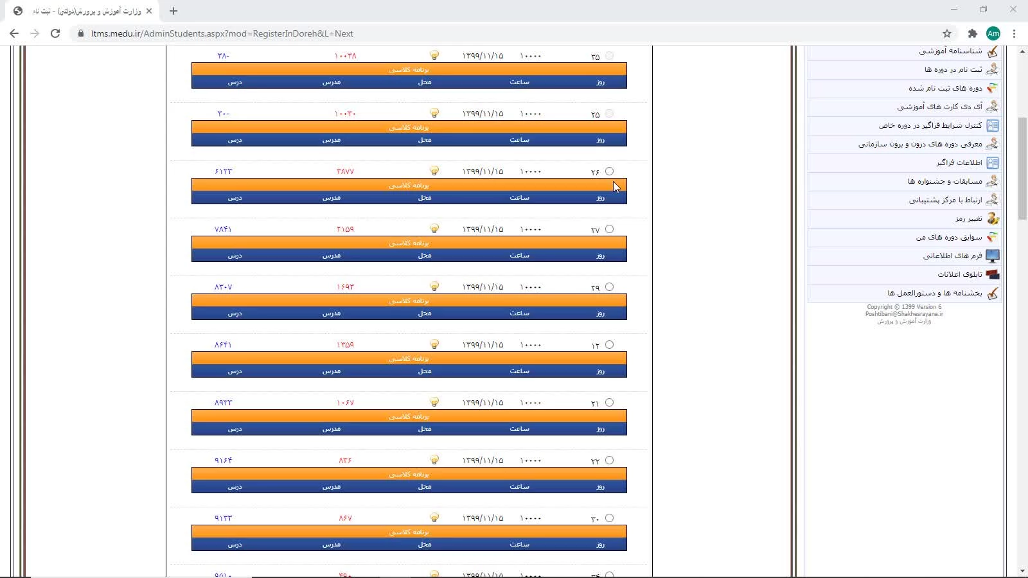
Task: Select the radio button for course ۳۰
Action: click(x=609, y=518)
